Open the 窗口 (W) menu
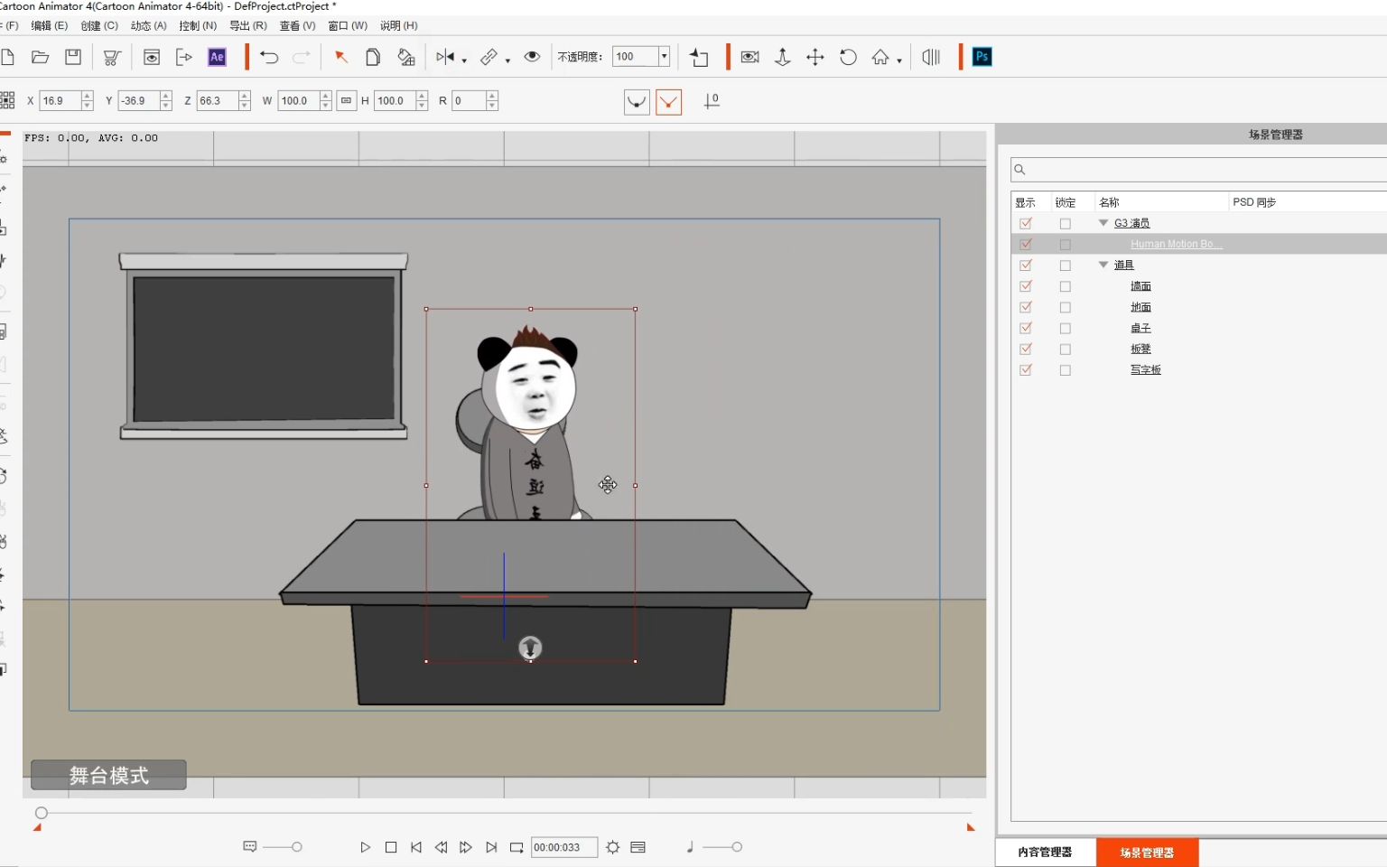 (348, 25)
